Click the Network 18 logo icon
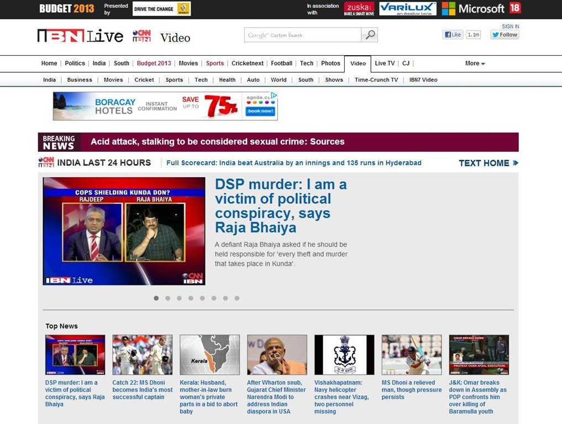Image resolution: width=562 pixels, height=424 pixels. point(515,8)
